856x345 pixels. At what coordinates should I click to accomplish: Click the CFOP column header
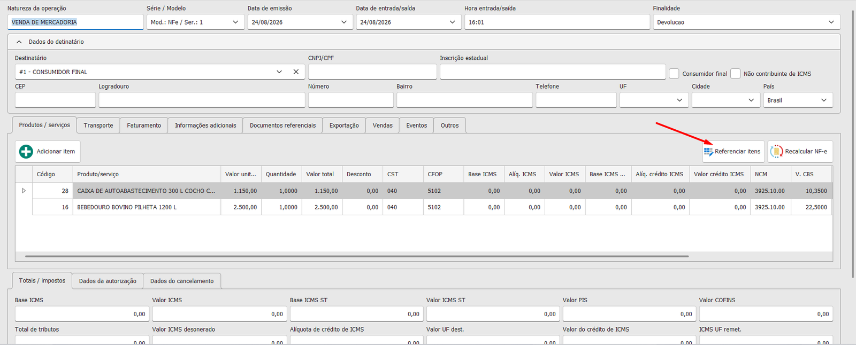(x=444, y=174)
